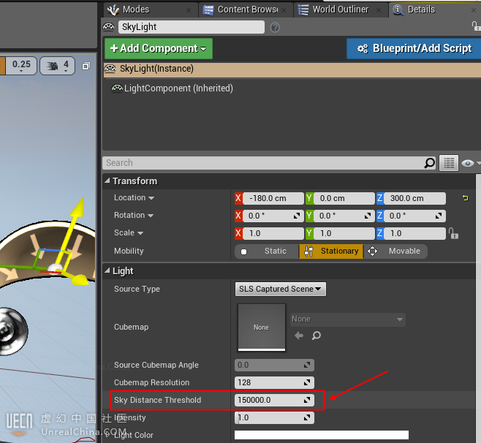Viewport: 481px width, 443px height.
Task: Click the details Search field
Action: click(x=264, y=162)
